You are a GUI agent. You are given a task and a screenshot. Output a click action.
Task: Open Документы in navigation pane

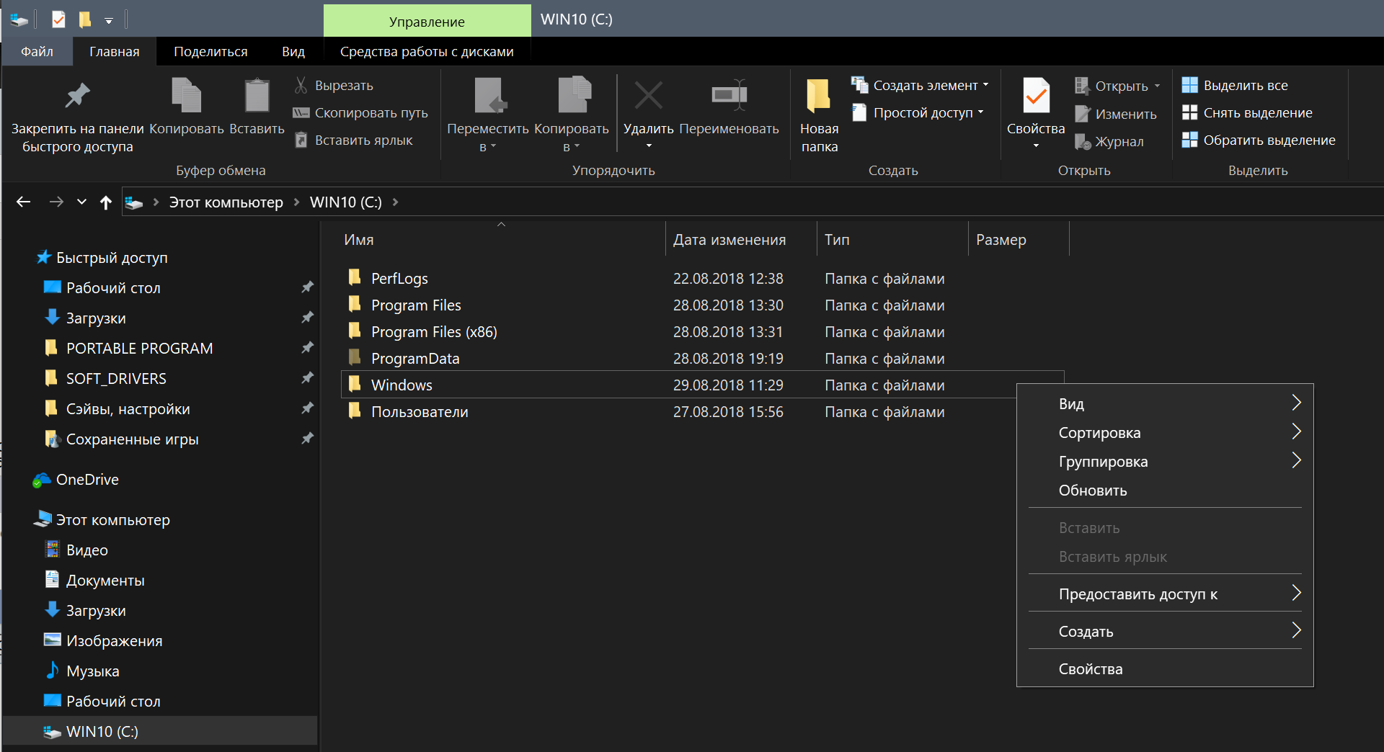(105, 581)
